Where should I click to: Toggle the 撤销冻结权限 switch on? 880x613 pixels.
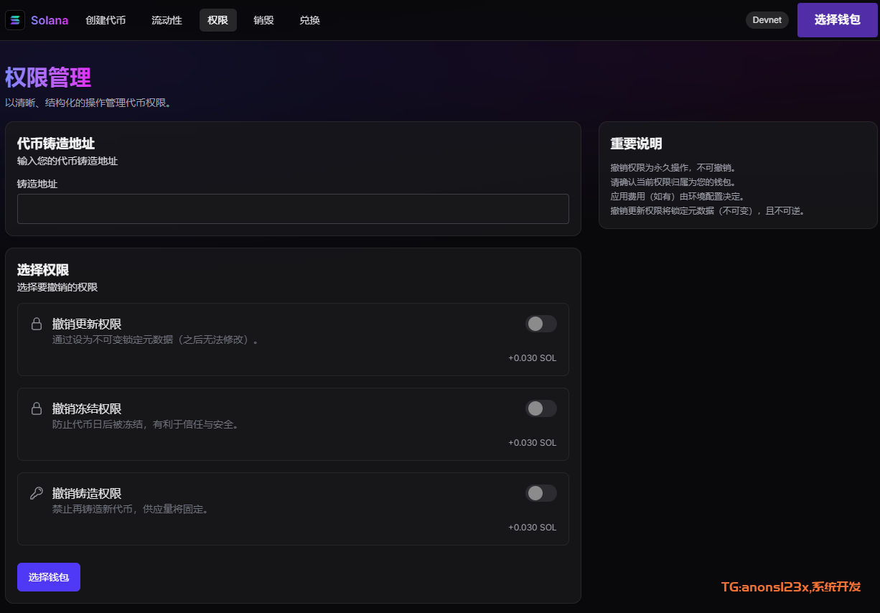pos(540,408)
